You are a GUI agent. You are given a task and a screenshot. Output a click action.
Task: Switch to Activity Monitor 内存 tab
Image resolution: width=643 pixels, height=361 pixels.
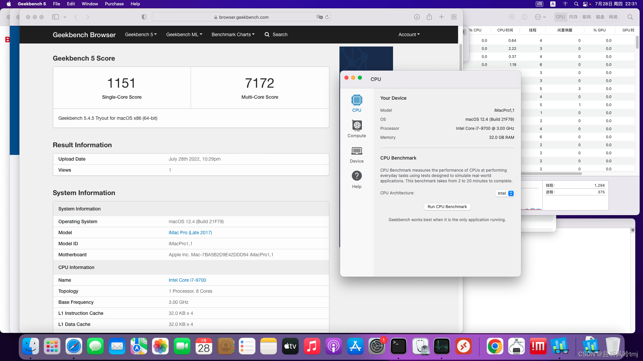click(573, 17)
